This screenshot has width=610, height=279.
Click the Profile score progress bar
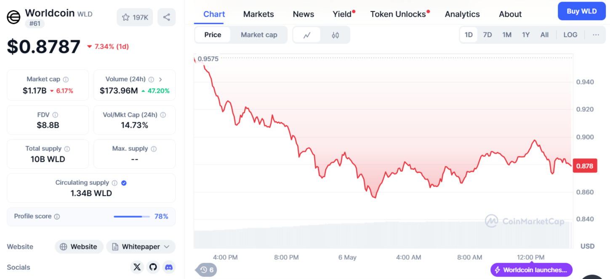coord(132,216)
